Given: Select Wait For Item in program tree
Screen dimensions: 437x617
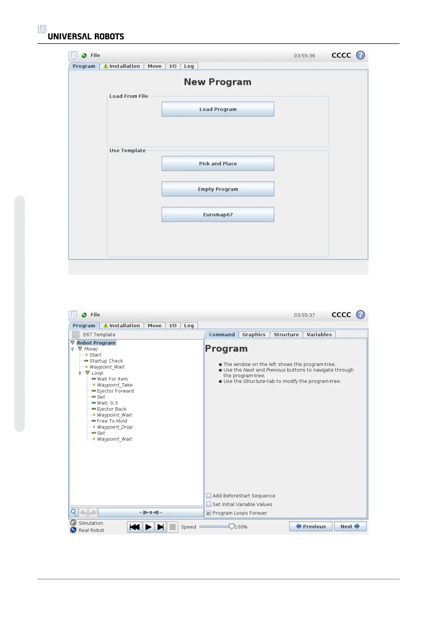Looking at the screenshot, I should pyautogui.click(x=112, y=379).
